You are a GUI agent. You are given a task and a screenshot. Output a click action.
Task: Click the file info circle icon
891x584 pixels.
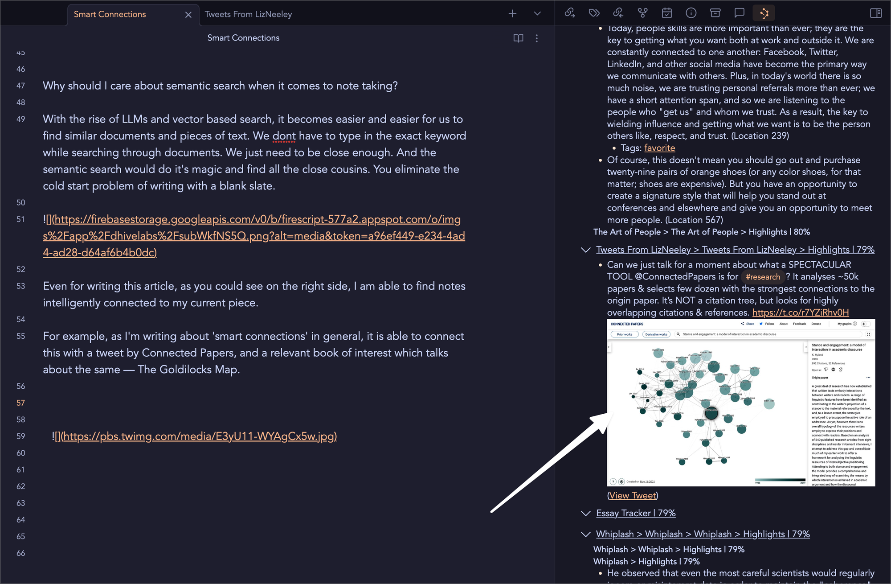pos(691,13)
